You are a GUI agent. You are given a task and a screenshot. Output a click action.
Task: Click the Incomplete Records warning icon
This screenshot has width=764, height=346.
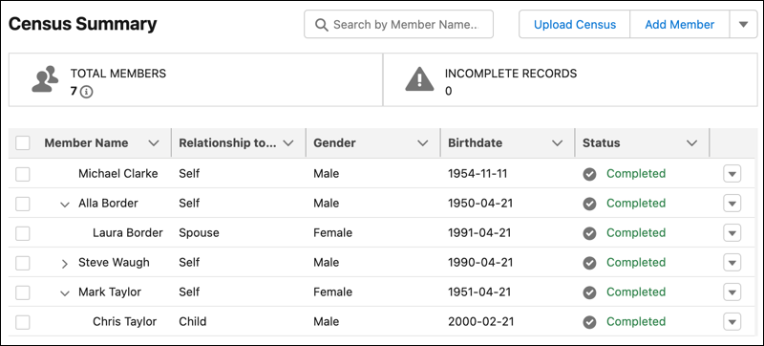click(x=419, y=79)
